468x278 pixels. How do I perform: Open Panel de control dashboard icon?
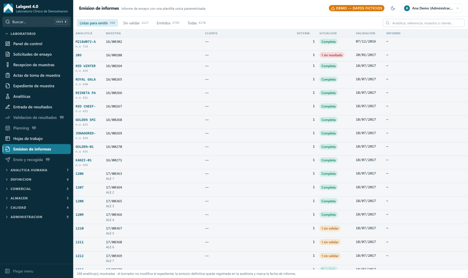(x=8, y=44)
